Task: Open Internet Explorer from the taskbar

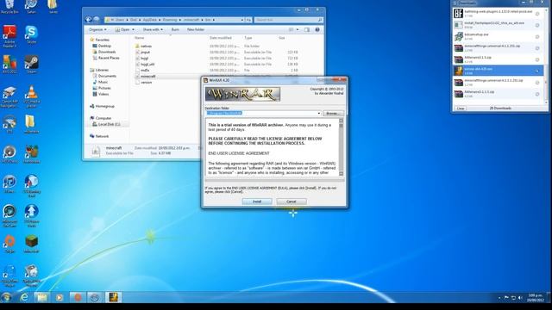Action: coord(24,297)
